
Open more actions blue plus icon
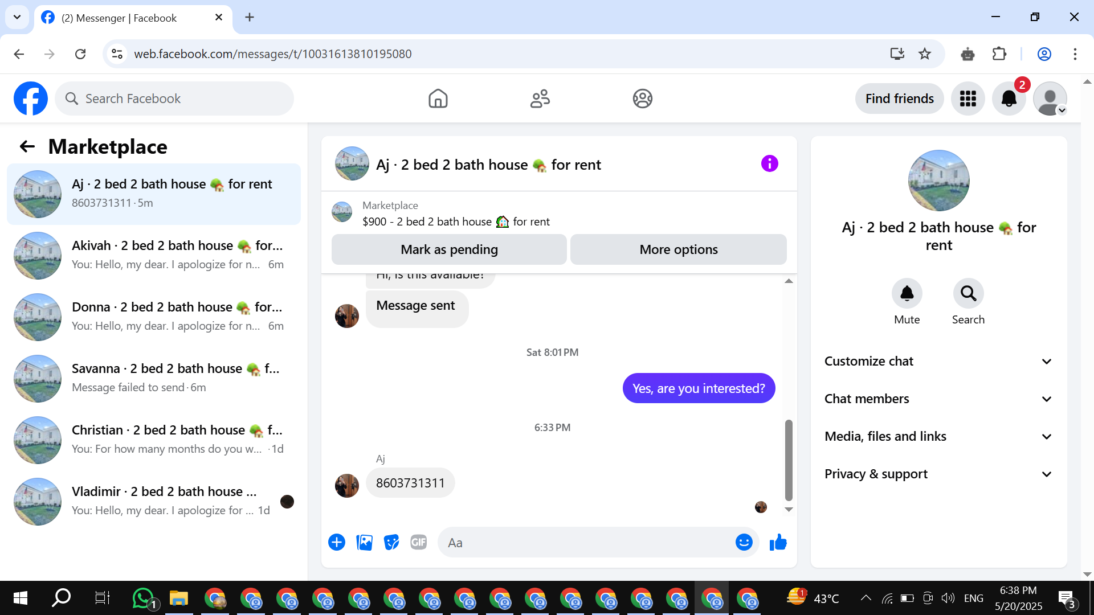337,543
